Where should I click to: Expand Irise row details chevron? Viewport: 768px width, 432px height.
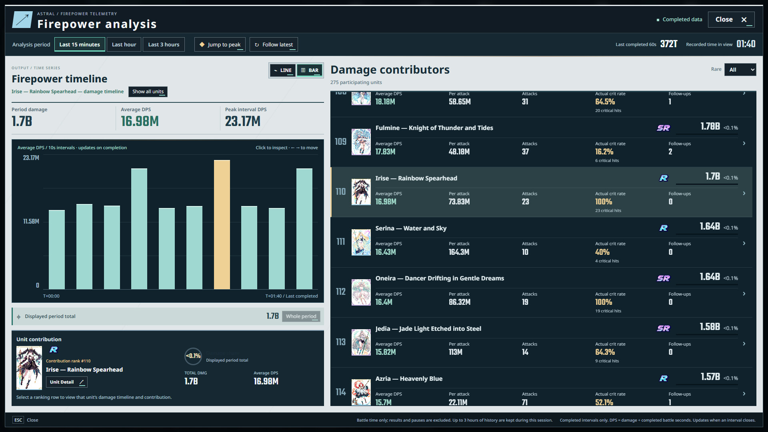pyautogui.click(x=744, y=193)
